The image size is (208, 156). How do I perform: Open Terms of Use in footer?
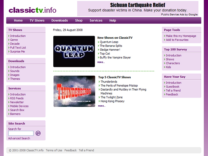54,150
